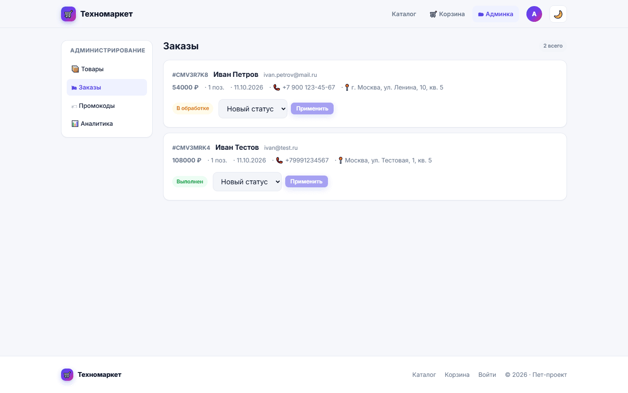Screen dimensions: 628x393
Task: Click the "В обработке" status badge
Action: coord(193,108)
